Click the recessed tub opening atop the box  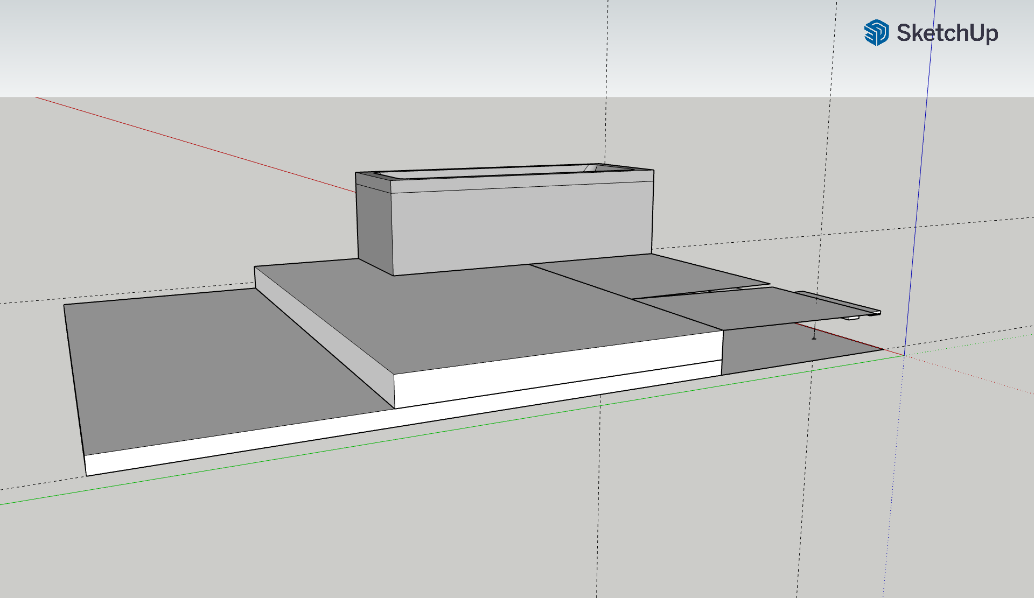click(x=485, y=172)
